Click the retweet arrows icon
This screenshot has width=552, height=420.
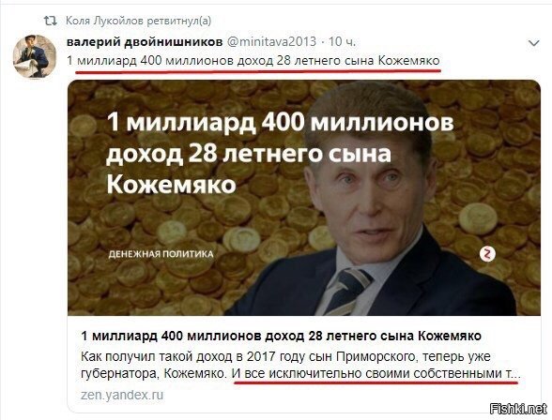50,21
